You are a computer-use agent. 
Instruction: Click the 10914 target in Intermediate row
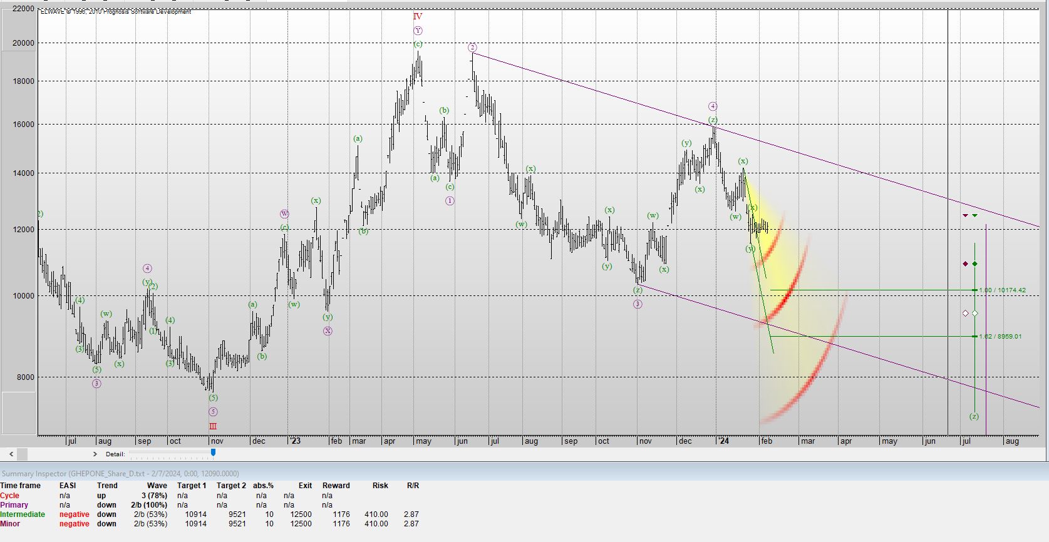click(x=195, y=514)
